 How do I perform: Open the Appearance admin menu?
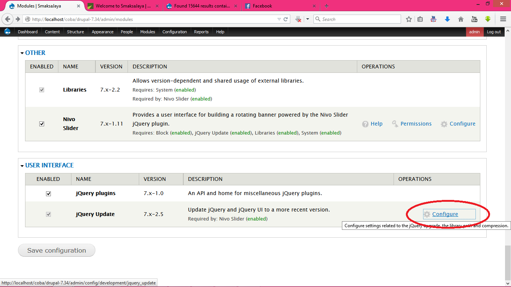(102, 32)
